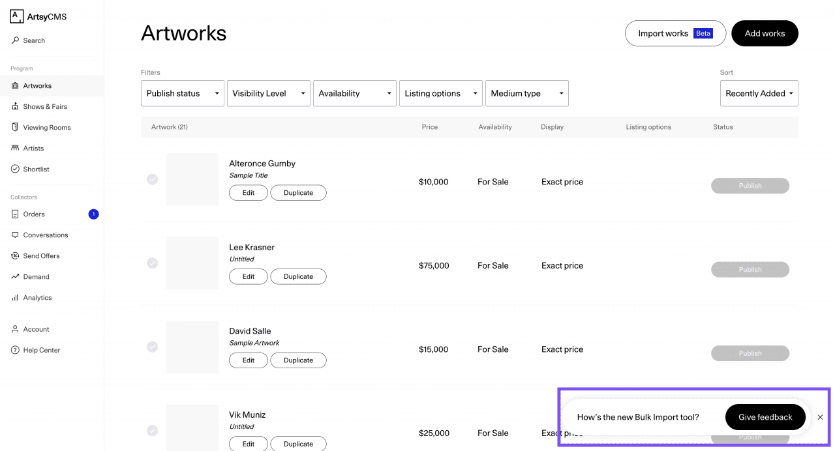This screenshot has width=835, height=451.
Task: Select the Alteronce Gumby artwork checkbox
Action: pos(152,179)
